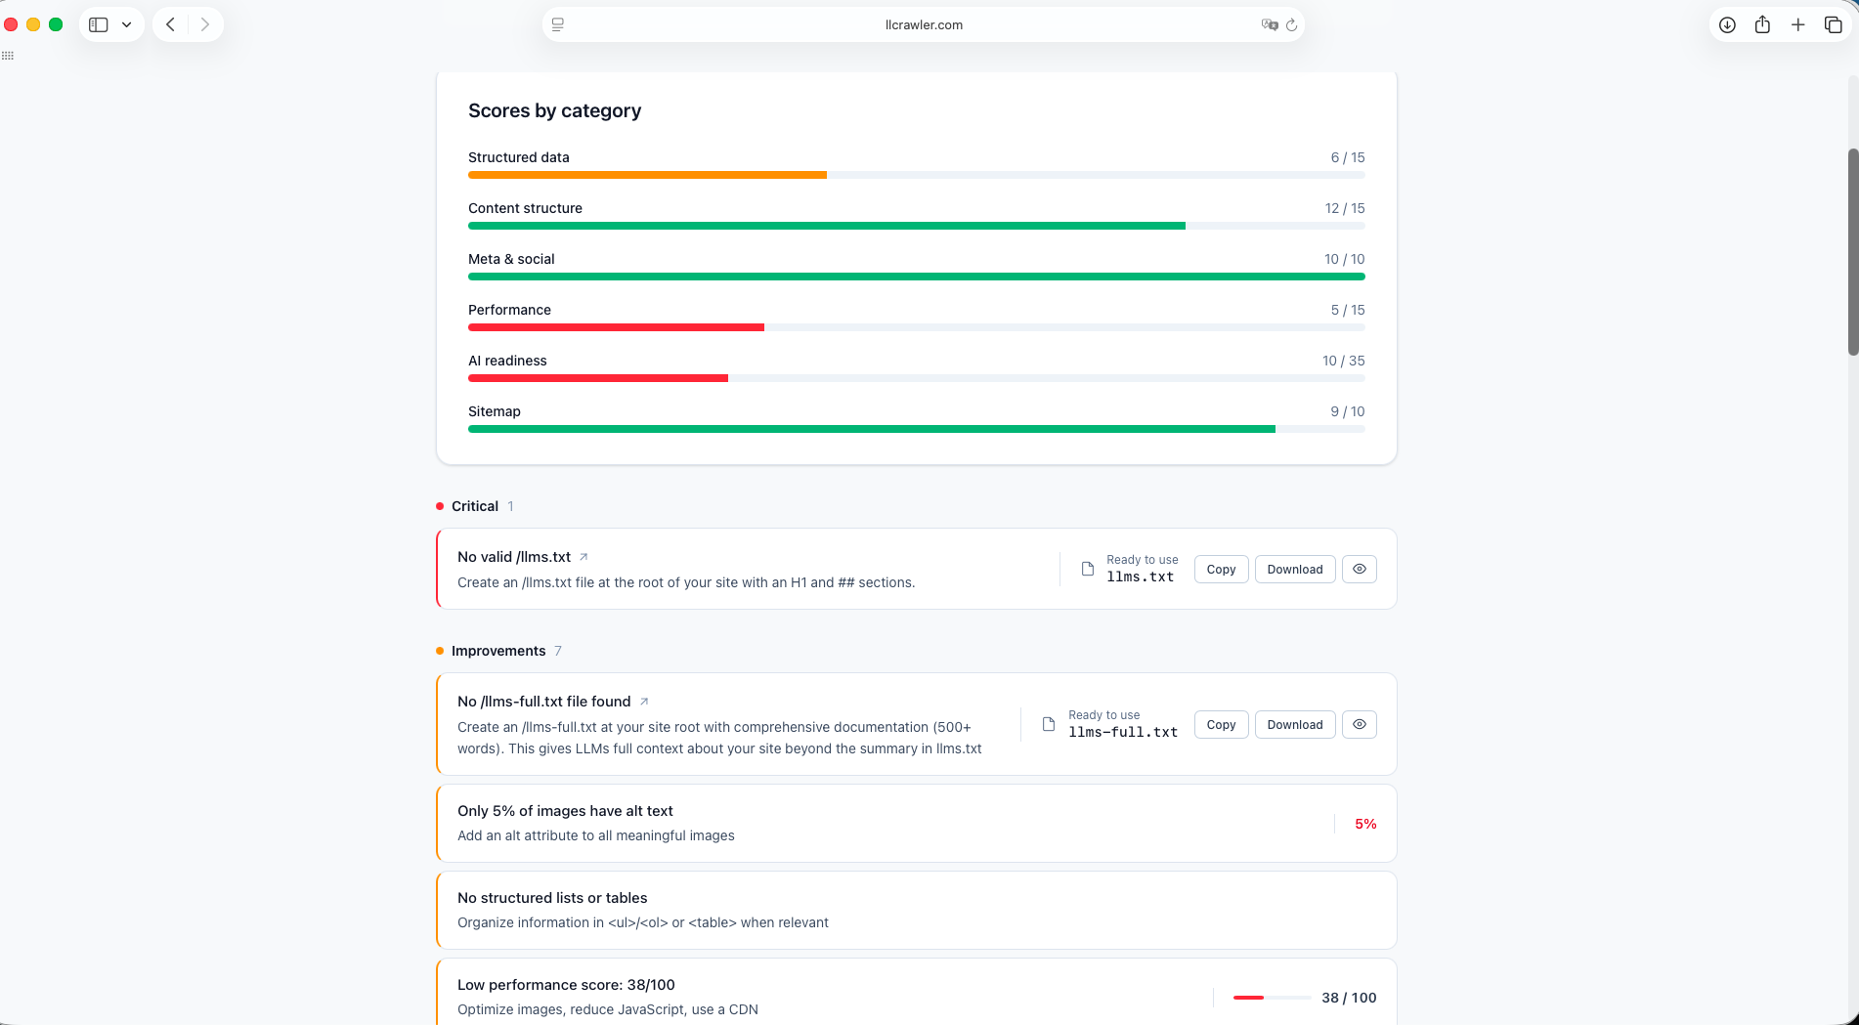The image size is (1859, 1025).
Task: Preview llms.txt with the eye button
Action: click(x=1359, y=569)
